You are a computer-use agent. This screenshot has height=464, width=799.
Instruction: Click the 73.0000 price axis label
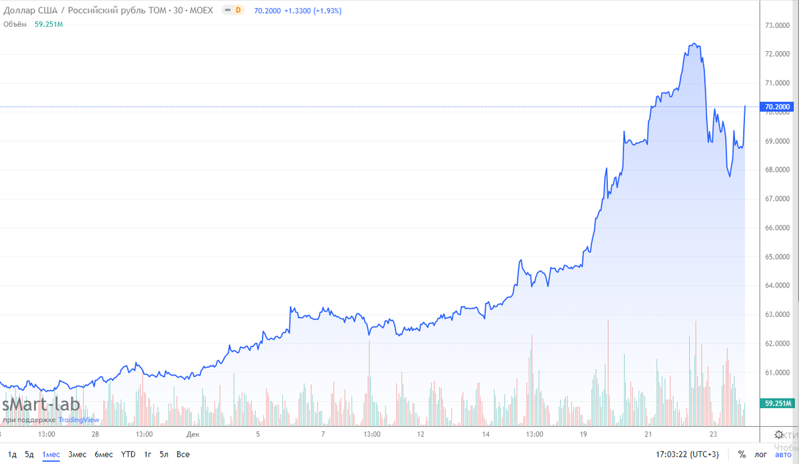[778, 25]
